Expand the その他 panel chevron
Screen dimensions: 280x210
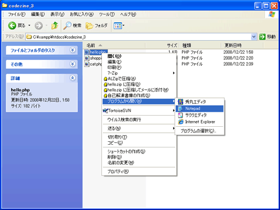[73, 64]
